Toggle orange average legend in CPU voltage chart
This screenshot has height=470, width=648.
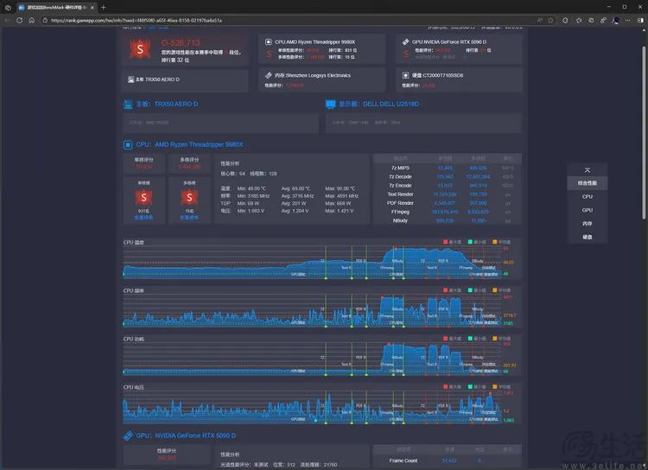click(501, 387)
